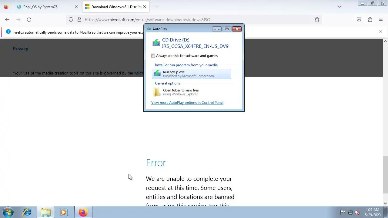This screenshot has height=218, width=388.
Task: Run setup.exe from AutoPlay
Action: 191,74
